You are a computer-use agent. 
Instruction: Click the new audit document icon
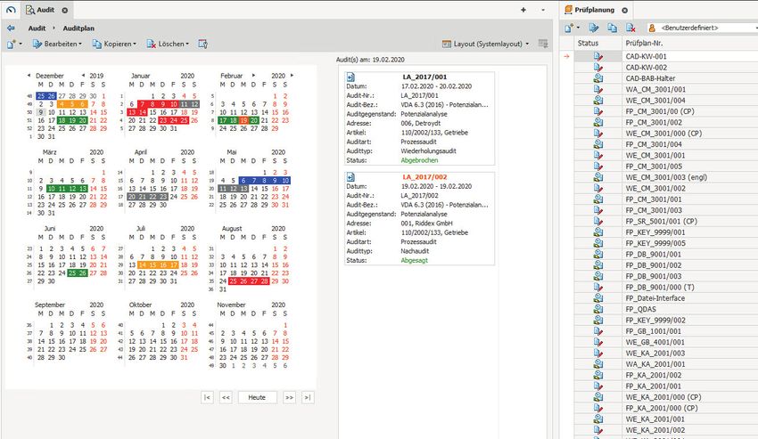pos(10,44)
